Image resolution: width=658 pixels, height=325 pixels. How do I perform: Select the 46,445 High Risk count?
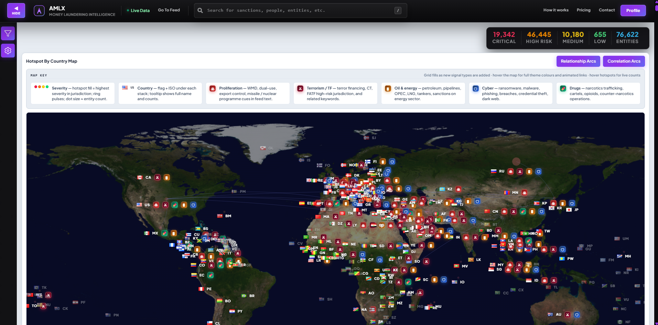pos(539,38)
